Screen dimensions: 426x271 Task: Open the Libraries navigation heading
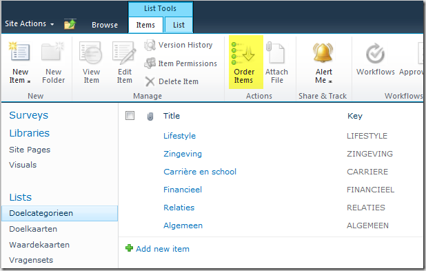point(30,133)
